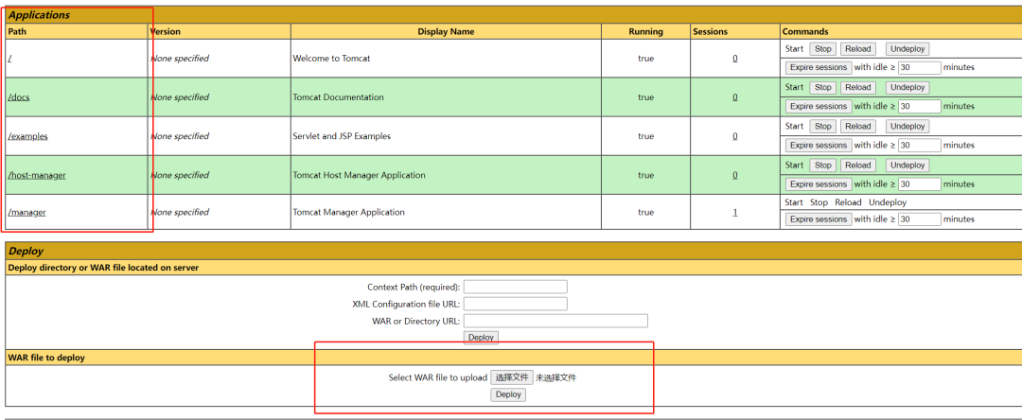The image size is (1022, 420).
Task: Click the 'Display Name' column header
Action: (x=446, y=31)
